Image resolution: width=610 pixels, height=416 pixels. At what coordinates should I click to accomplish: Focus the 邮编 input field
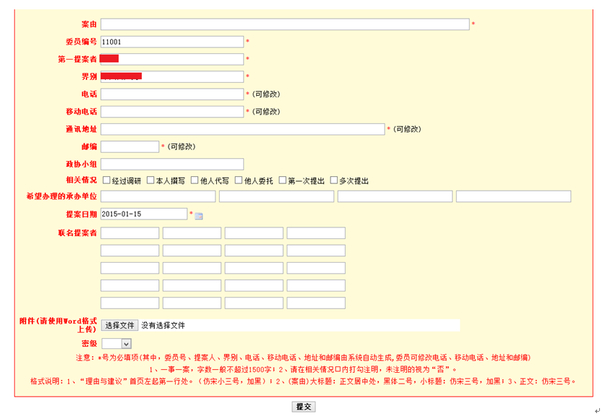pyautogui.click(x=130, y=147)
